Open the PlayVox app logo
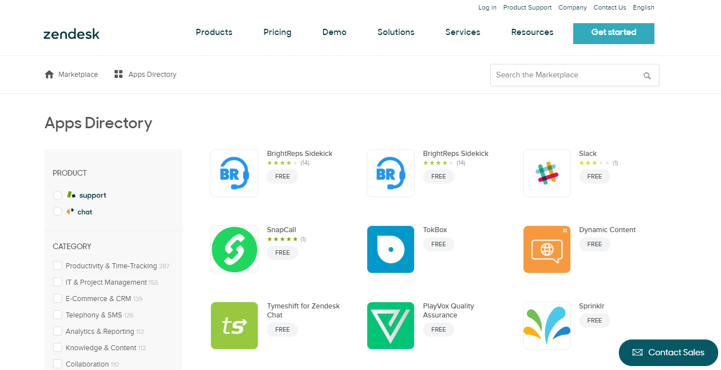721x370 pixels. coord(390,325)
